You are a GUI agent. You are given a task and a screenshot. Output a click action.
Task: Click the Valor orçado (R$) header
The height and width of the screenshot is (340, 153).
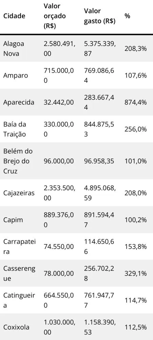click(55, 16)
